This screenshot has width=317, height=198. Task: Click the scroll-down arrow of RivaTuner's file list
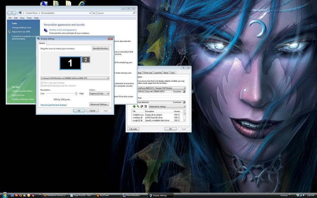point(184,120)
